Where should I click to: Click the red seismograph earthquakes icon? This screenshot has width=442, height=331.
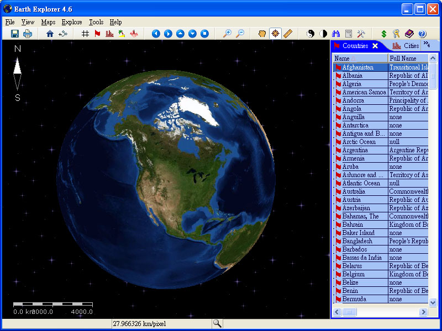[x=134, y=34]
